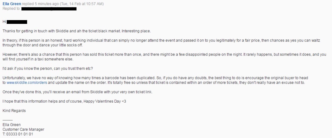This screenshot has height=138, width=332.
Task: Click the "Customer Care Manager" job title
Action: 23,129
